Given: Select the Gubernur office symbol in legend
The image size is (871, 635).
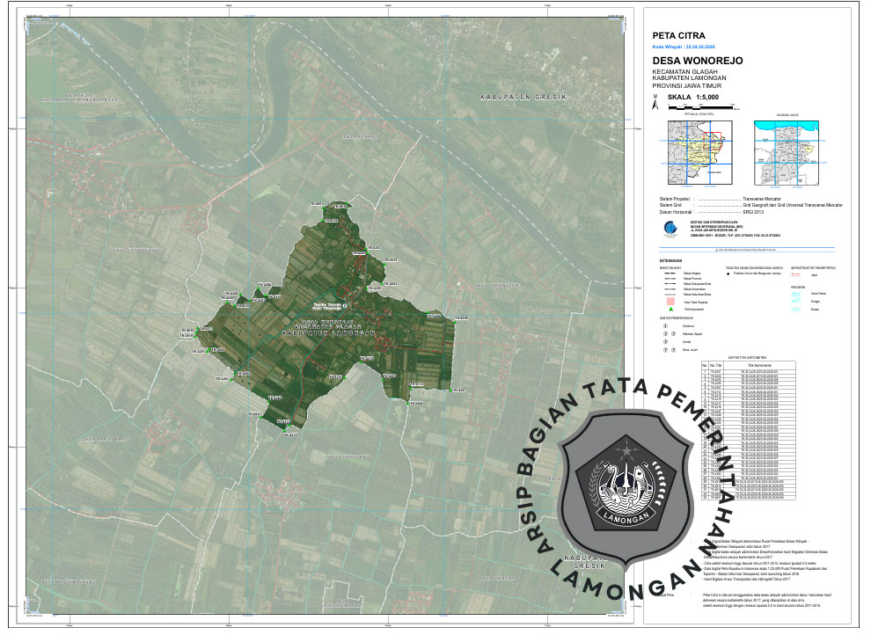Looking at the screenshot, I should pos(667,325).
